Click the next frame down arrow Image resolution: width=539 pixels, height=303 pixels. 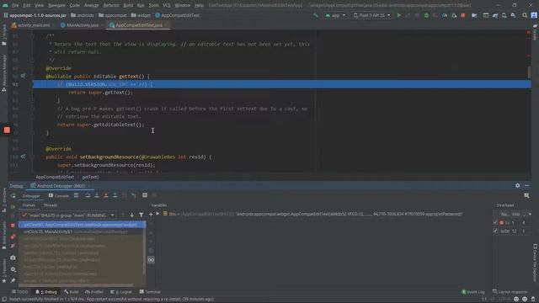pos(132,215)
